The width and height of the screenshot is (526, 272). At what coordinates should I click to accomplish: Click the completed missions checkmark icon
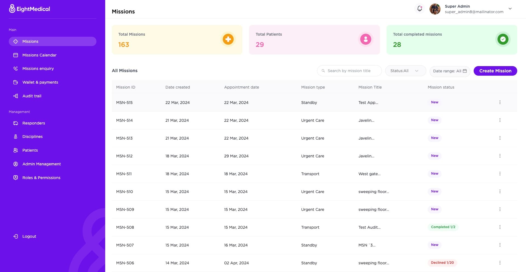tap(503, 39)
